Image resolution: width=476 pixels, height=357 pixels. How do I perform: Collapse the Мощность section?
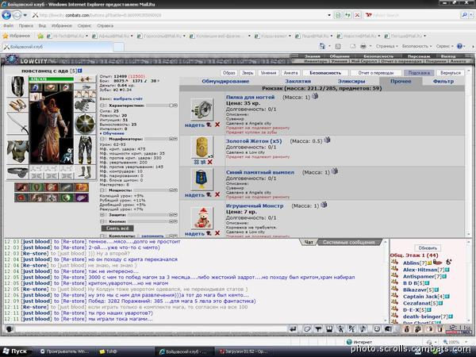coord(102,190)
